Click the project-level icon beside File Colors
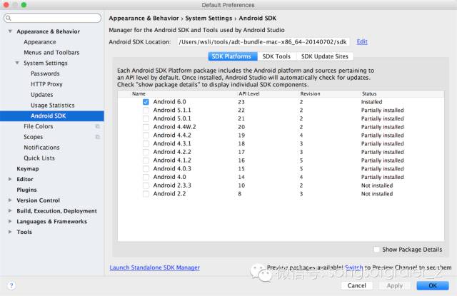The height and width of the screenshot is (296, 457). [x=97, y=126]
